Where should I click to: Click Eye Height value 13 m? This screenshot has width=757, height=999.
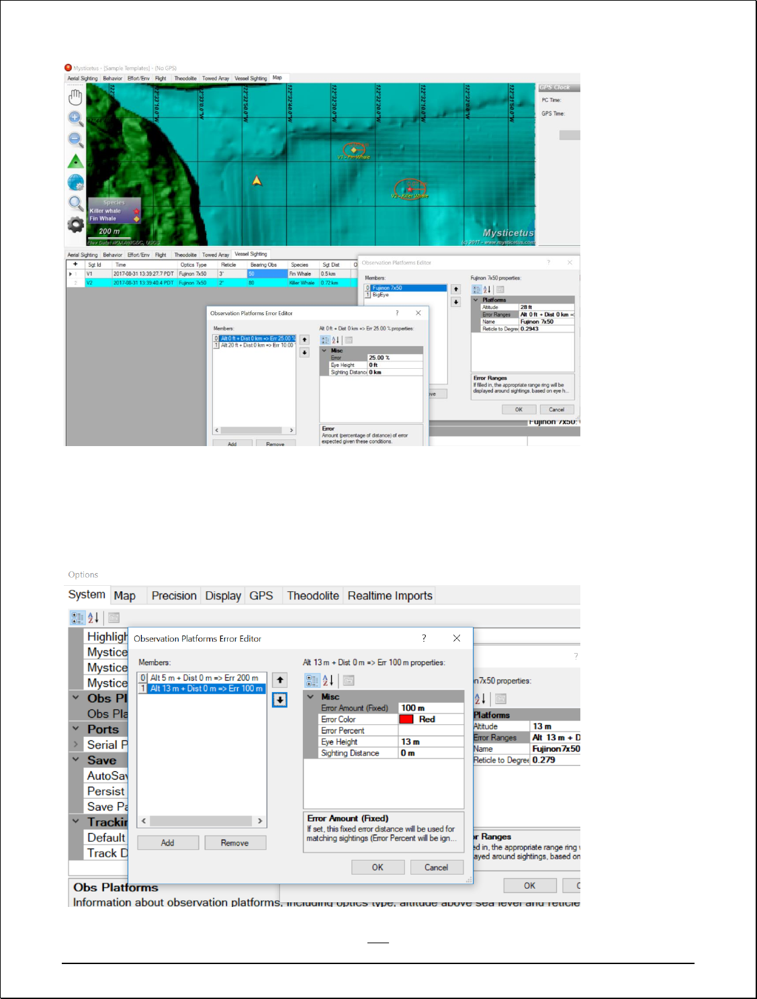coord(431,742)
